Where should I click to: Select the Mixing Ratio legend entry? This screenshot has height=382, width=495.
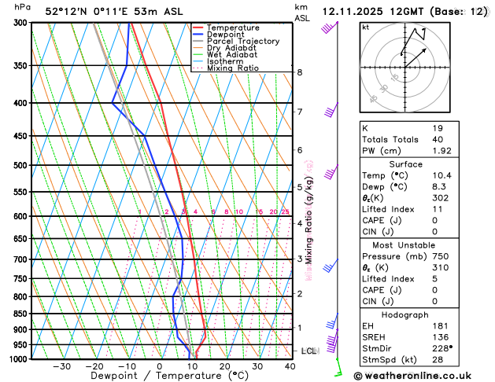click(226, 68)
